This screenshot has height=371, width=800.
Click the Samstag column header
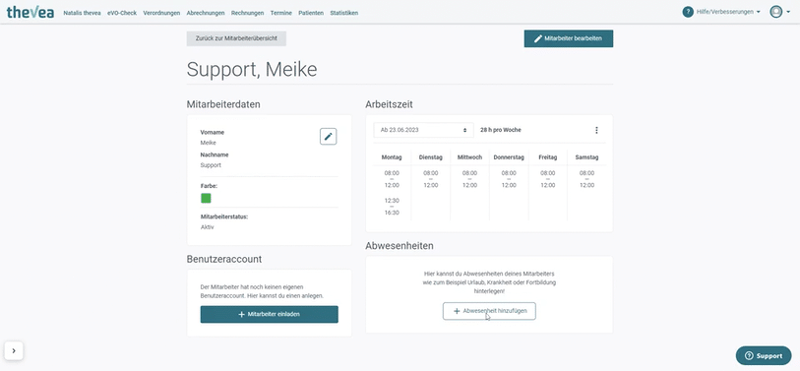586,157
